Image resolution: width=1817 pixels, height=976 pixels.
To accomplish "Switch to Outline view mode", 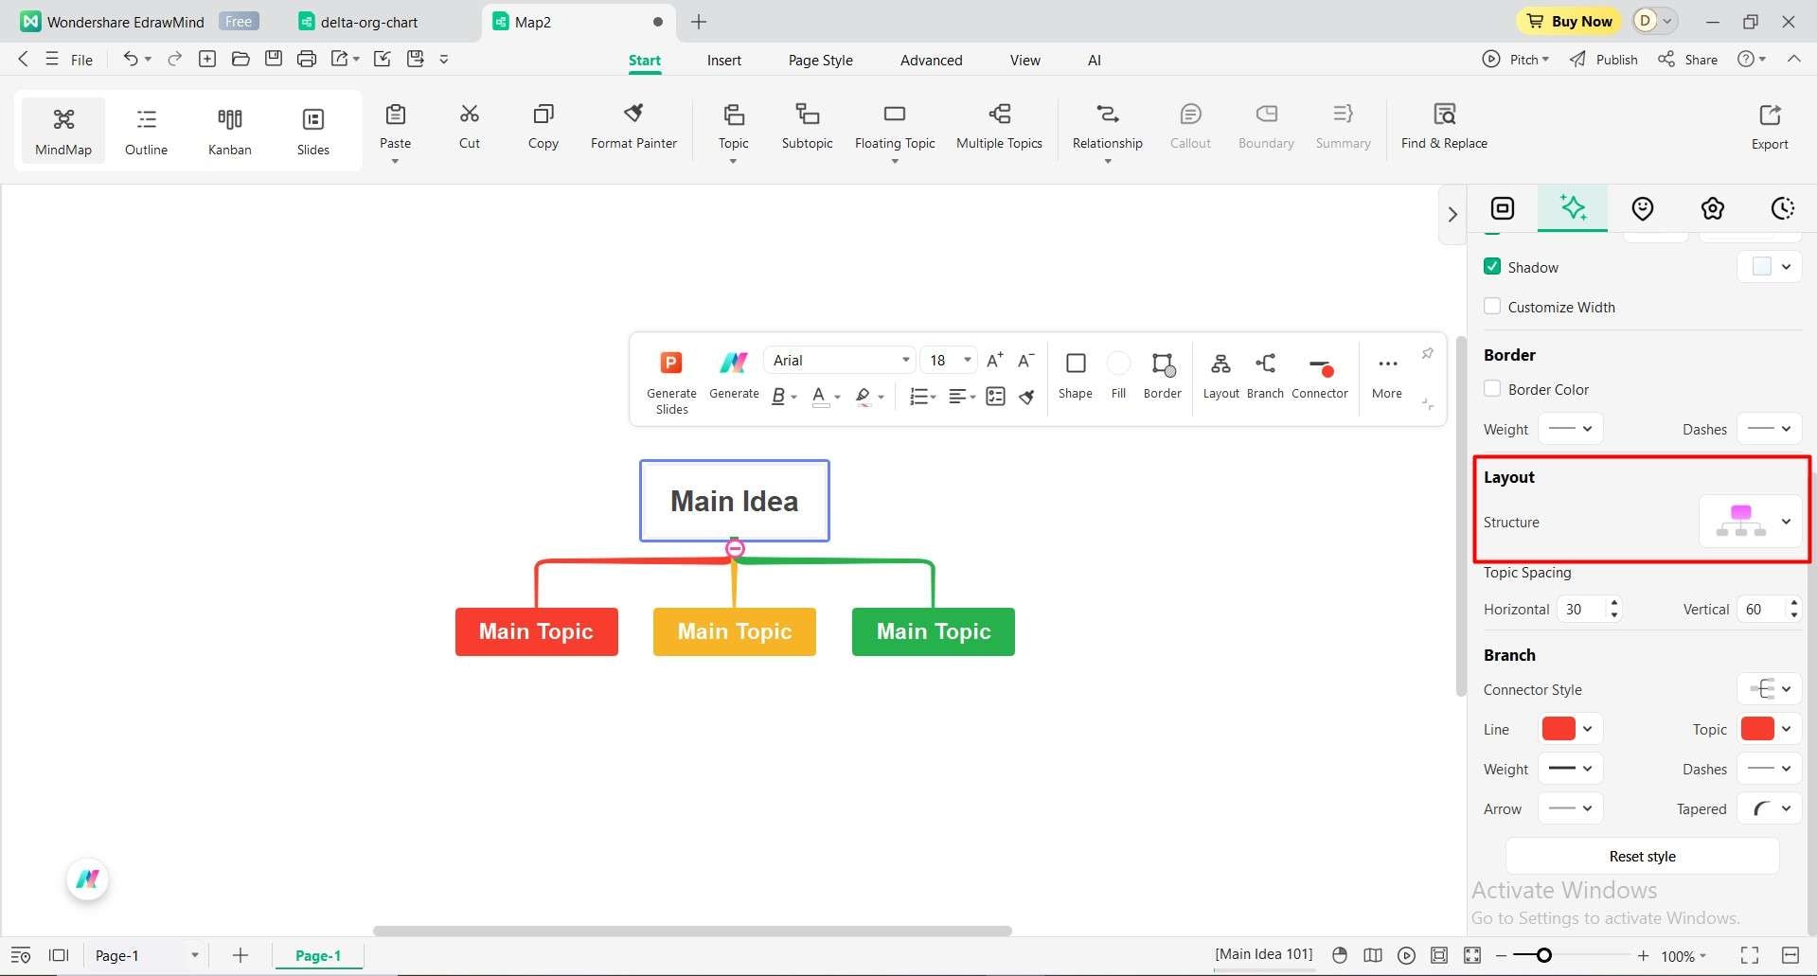I will tap(146, 130).
